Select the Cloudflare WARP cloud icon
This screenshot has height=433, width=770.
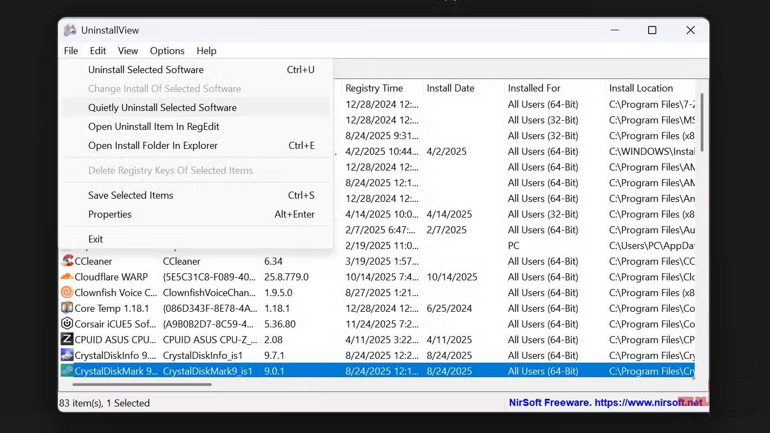click(x=67, y=277)
